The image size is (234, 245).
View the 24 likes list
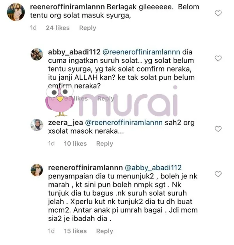[58, 28]
